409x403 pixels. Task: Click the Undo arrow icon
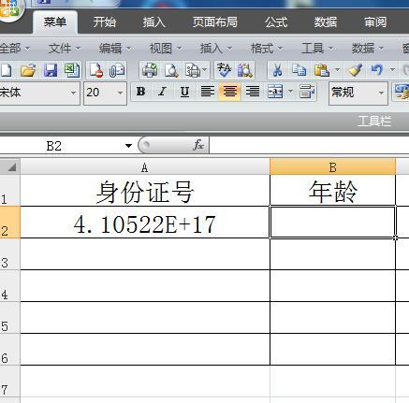[377, 70]
